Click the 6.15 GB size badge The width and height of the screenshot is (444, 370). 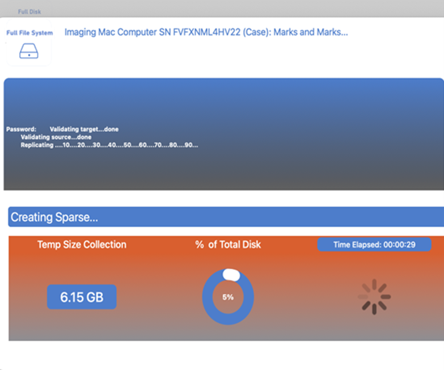point(82,297)
